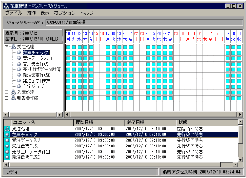Expand the 報告書作成 tree node
Image resolution: width=246 pixels, height=178 pixels.
tap(7, 98)
